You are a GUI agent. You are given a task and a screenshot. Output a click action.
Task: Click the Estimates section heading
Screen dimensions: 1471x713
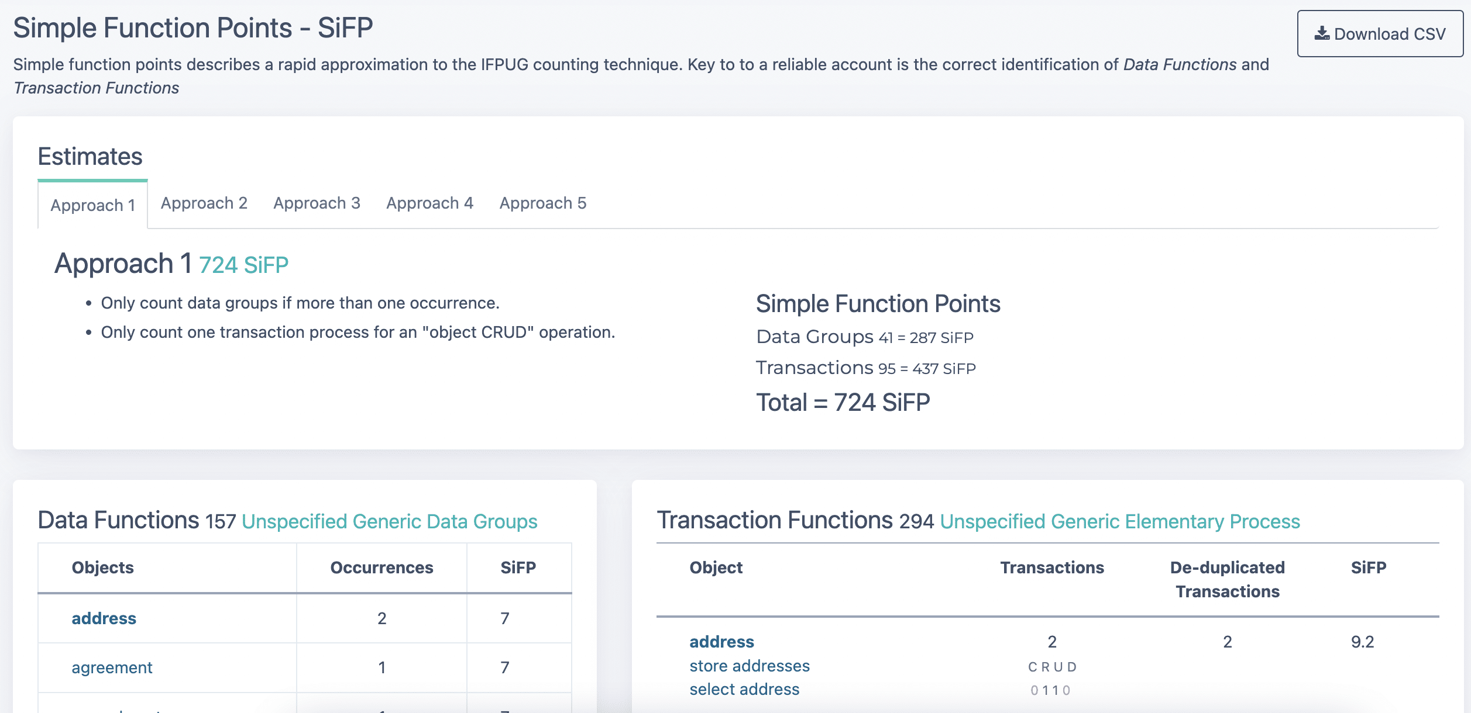point(90,157)
